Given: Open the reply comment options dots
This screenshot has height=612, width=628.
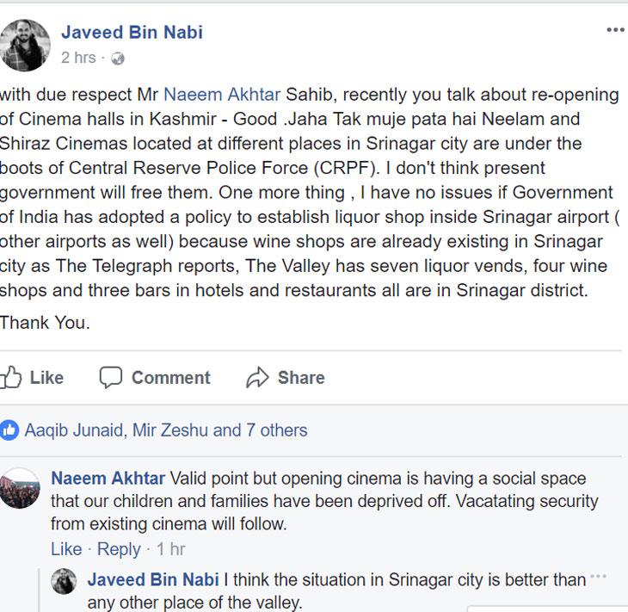Looking at the screenshot, I should (599, 577).
